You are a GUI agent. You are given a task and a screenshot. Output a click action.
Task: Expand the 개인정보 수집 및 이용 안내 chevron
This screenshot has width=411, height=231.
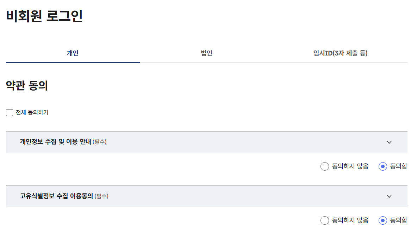click(389, 142)
